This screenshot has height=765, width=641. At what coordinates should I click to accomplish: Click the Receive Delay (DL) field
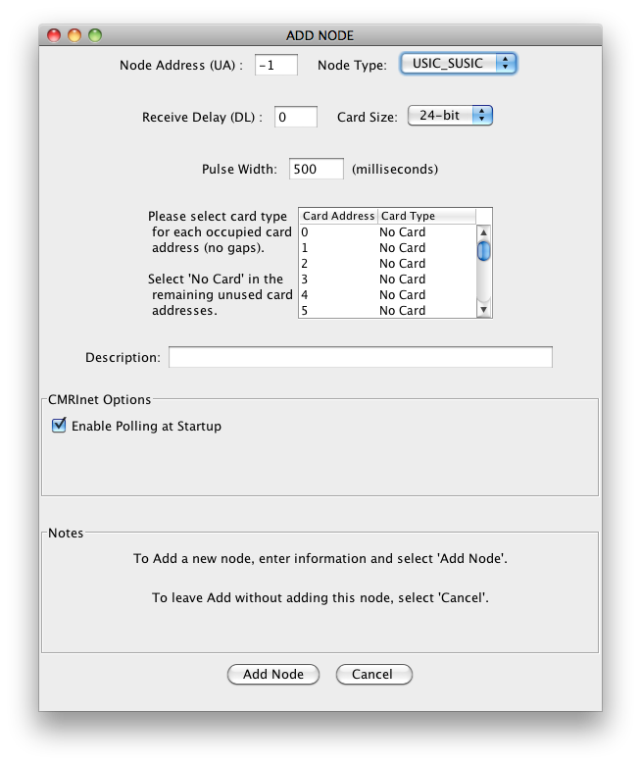click(x=295, y=117)
